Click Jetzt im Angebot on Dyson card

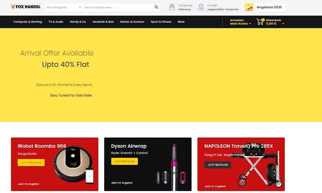(122, 183)
